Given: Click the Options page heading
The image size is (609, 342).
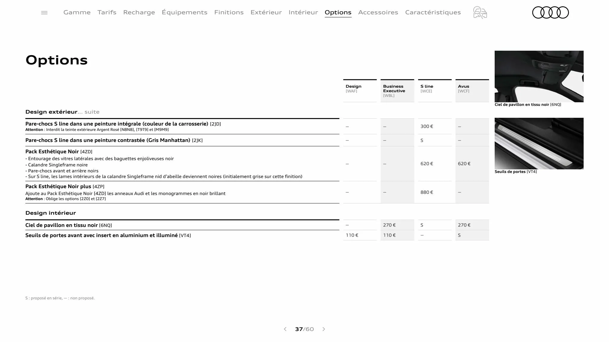Looking at the screenshot, I should click(x=57, y=60).
